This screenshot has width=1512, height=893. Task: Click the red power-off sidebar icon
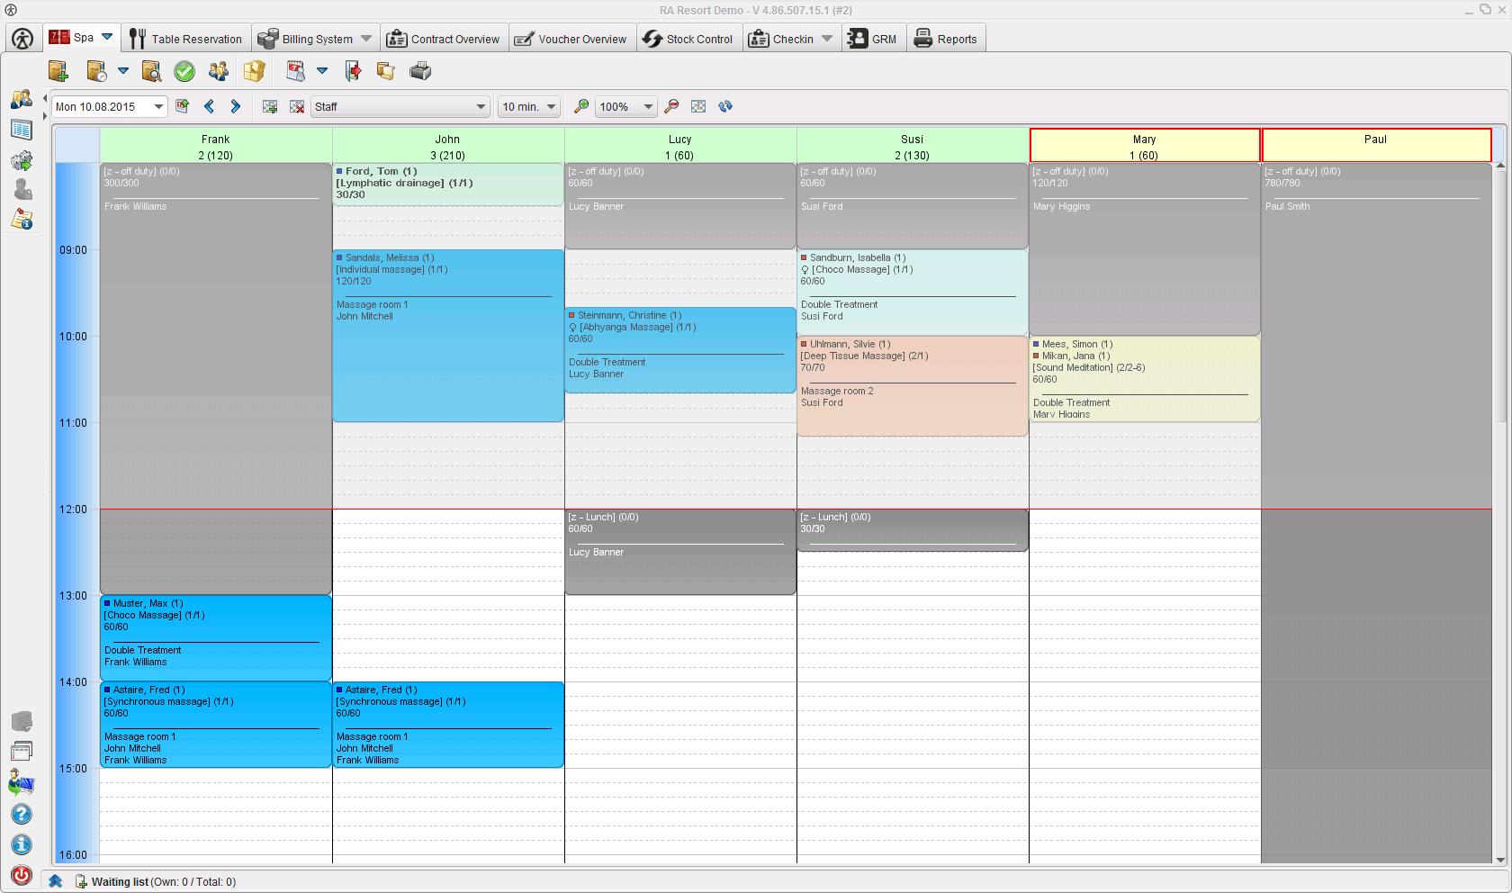21,875
